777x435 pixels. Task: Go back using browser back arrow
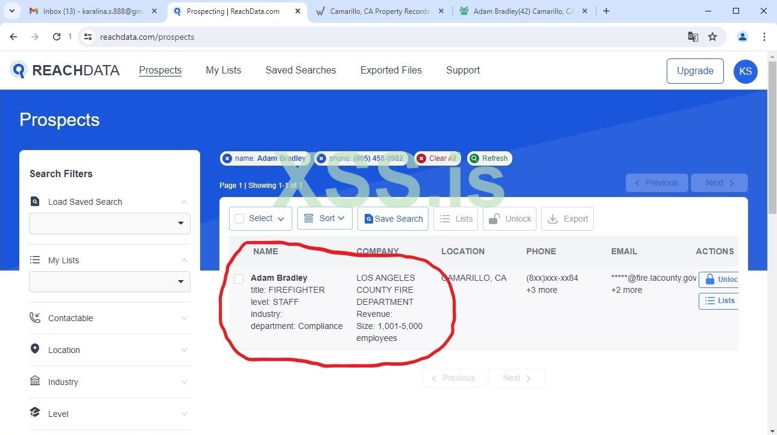pyautogui.click(x=14, y=37)
